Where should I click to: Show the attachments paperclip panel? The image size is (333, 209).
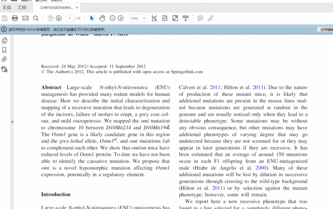4,59
